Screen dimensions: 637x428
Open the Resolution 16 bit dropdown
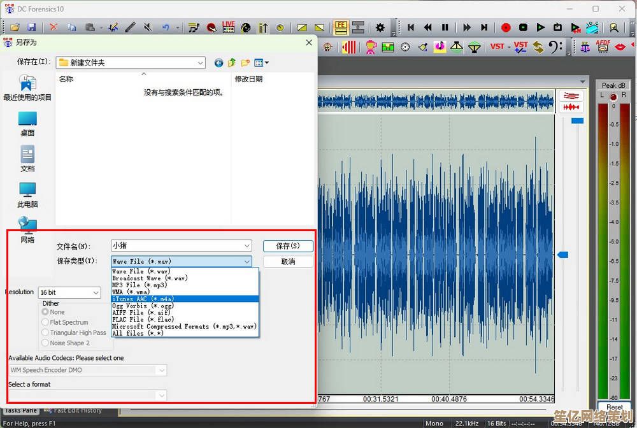(x=96, y=292)
